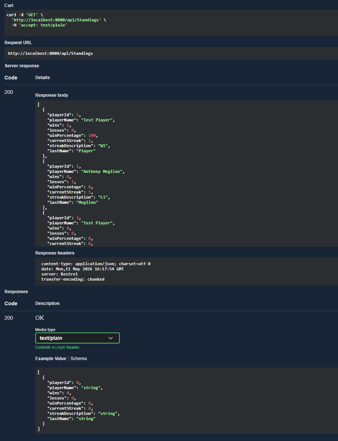Click the Server response heading
This screenshot has height=441, width=338.
[22, 66]
